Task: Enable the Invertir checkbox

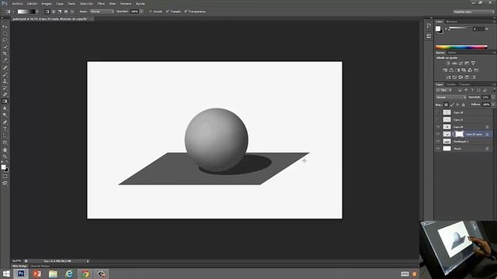Action: [x=151, y=12]
